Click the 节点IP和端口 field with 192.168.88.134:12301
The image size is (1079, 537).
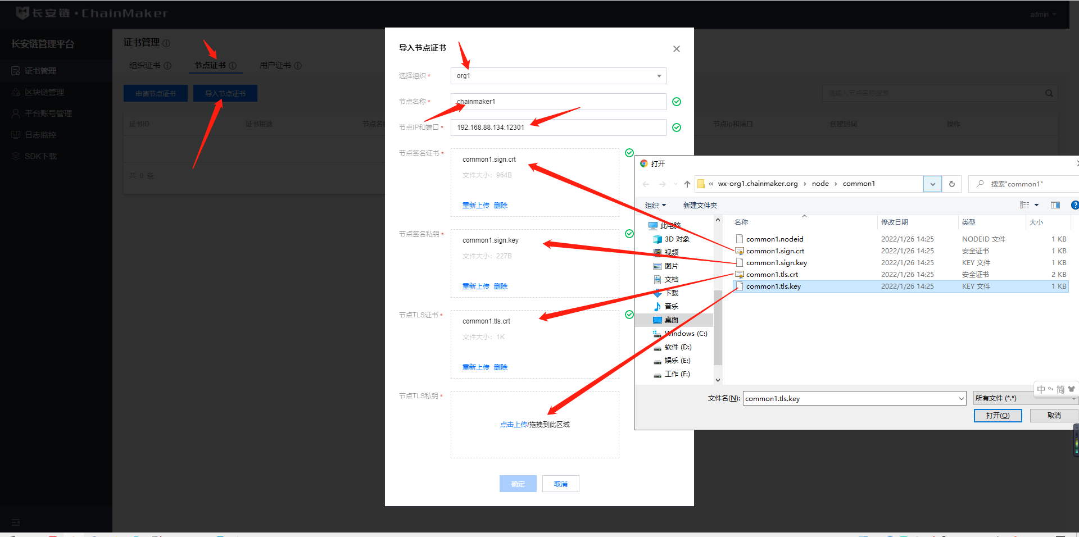tap(558, 128)
